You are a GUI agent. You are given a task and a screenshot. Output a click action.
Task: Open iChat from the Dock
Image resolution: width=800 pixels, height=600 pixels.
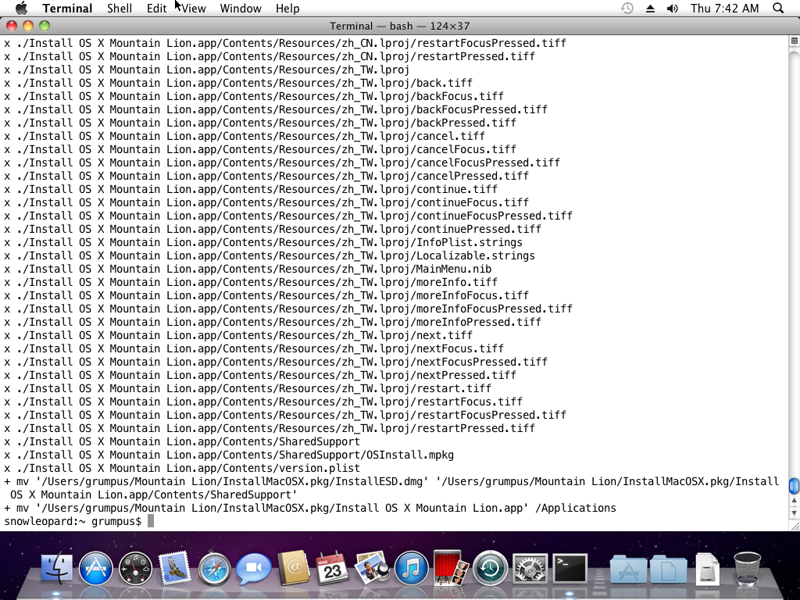(254, 568)
